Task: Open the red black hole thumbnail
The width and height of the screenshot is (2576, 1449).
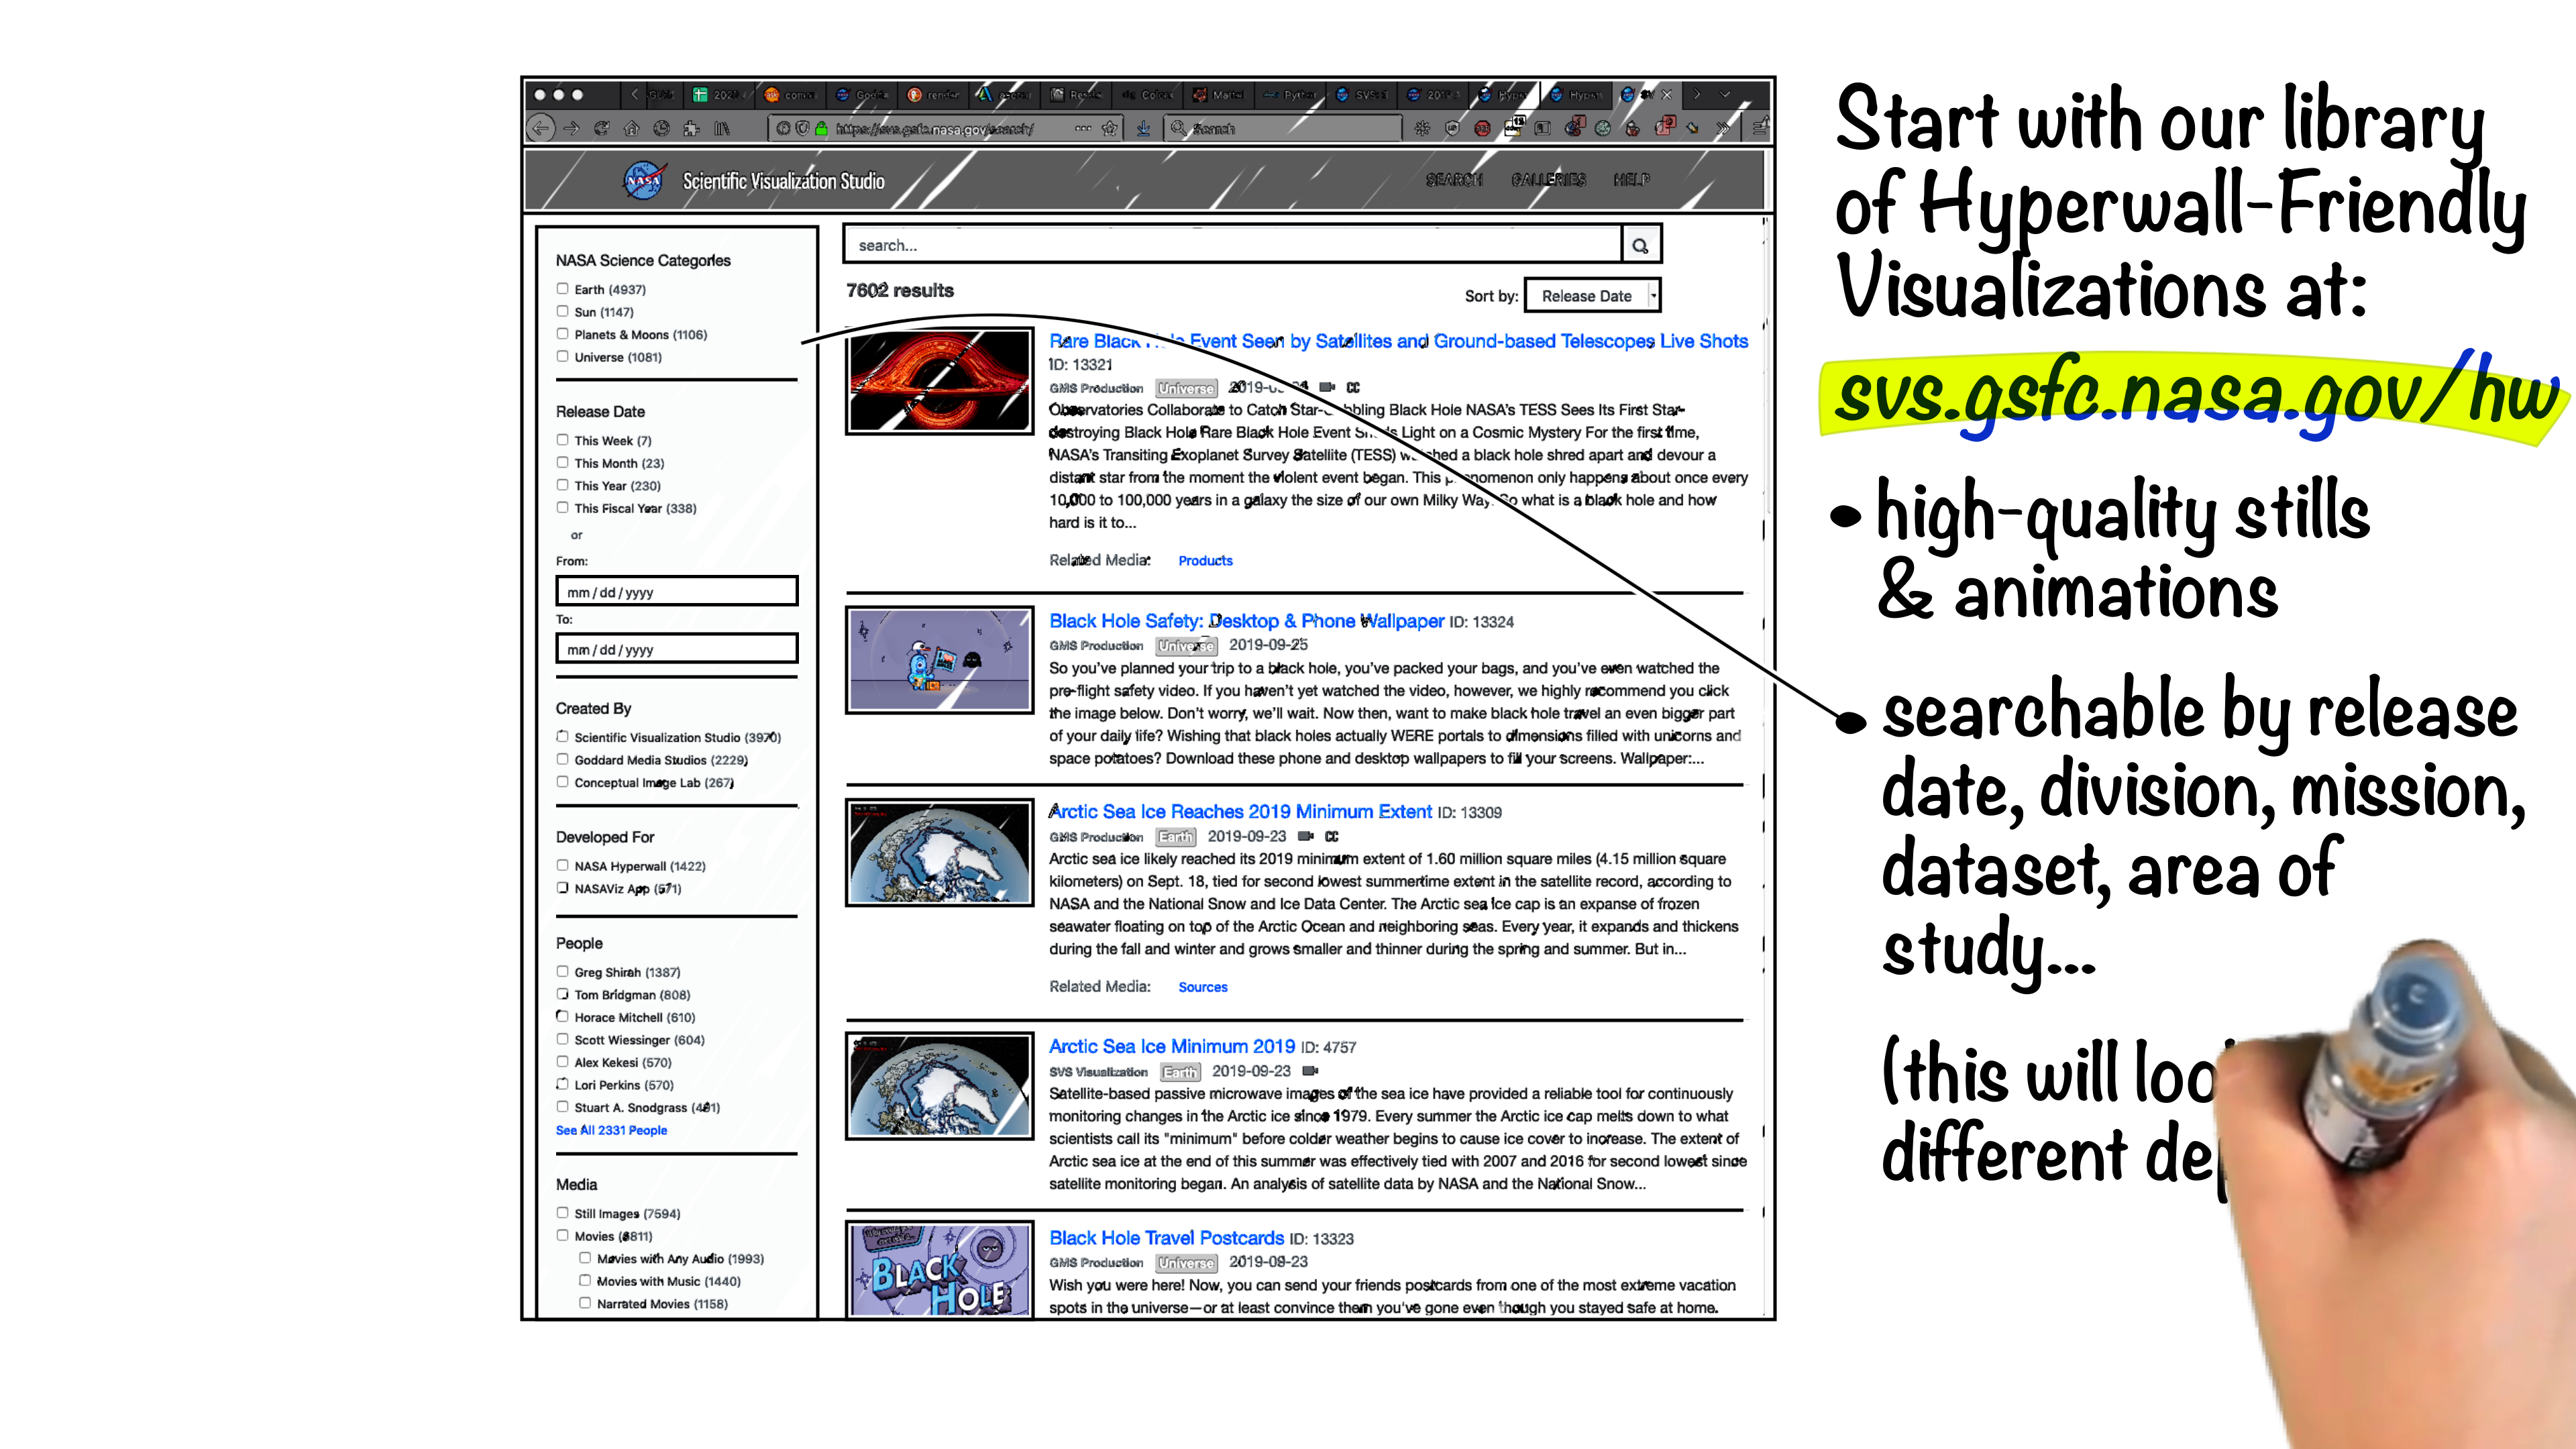Action: click(x=939, y=382)
